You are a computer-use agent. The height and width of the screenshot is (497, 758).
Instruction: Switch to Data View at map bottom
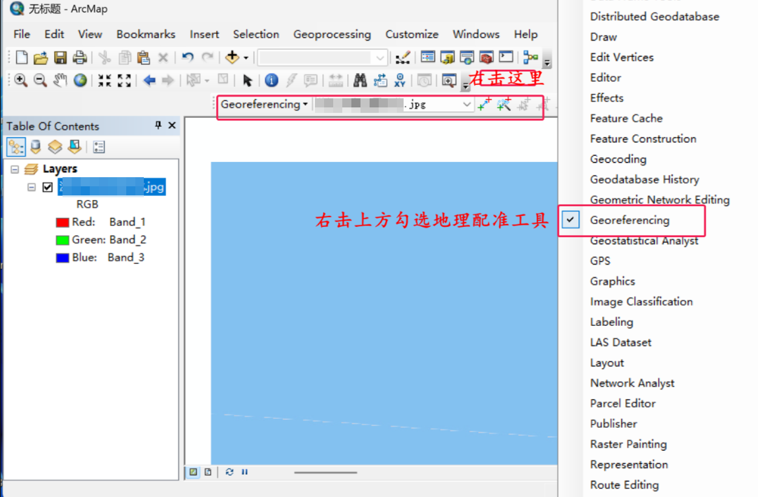pyautogui.click(x=194, y=472)
